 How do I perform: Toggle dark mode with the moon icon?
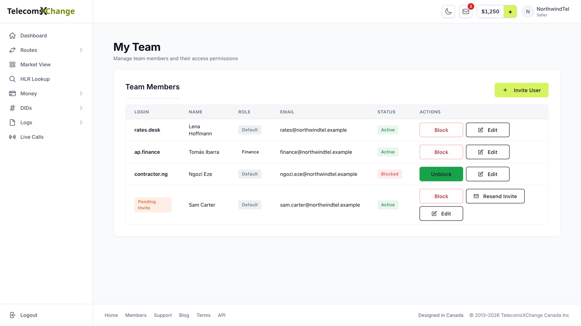coord(448,12)
